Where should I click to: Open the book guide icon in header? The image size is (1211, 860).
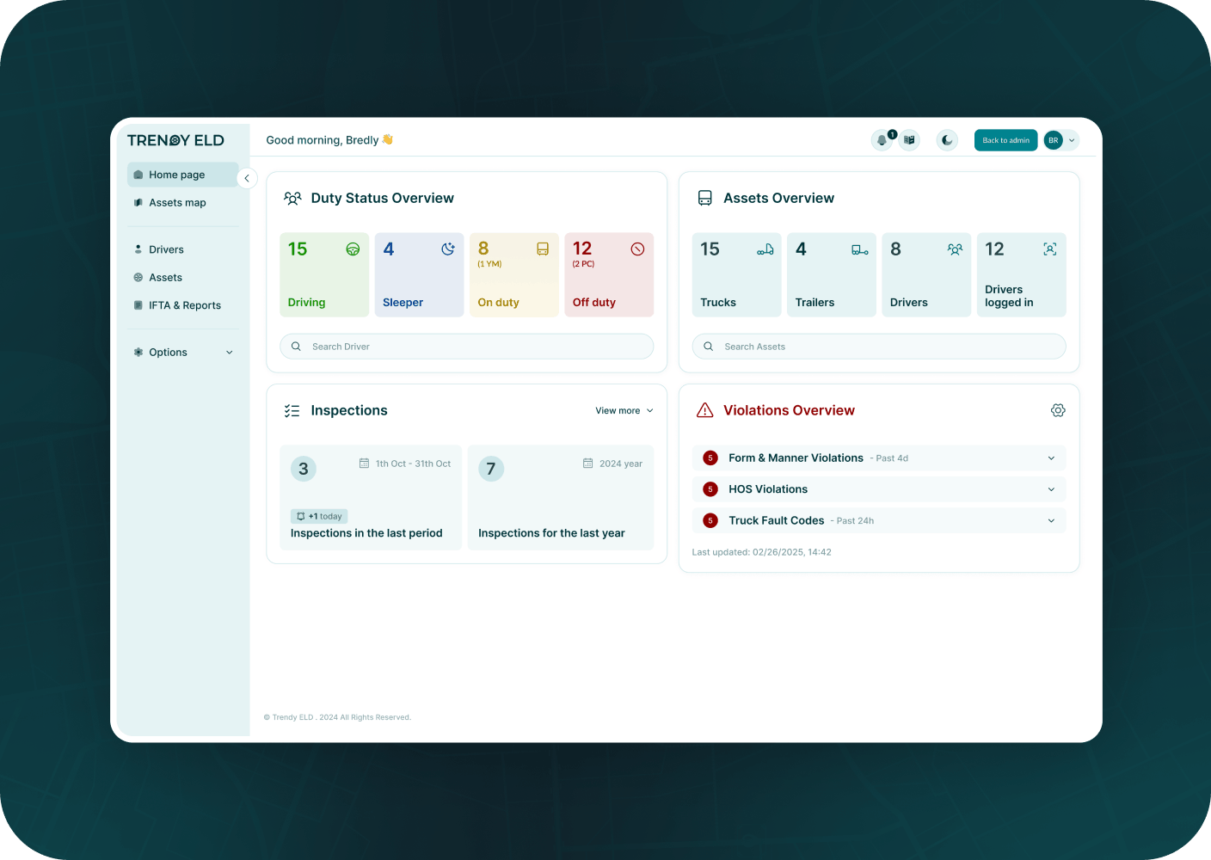click(x=909, y=140)
